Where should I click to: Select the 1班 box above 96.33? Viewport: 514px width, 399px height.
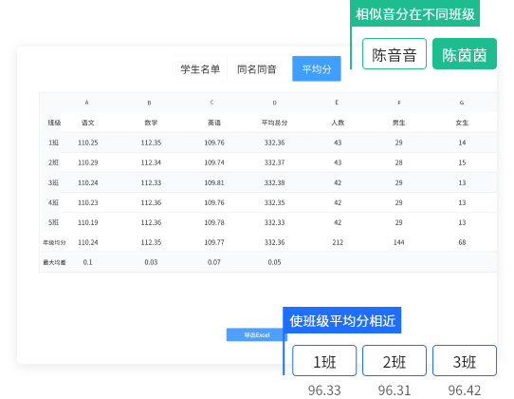[x=324, y=361]
